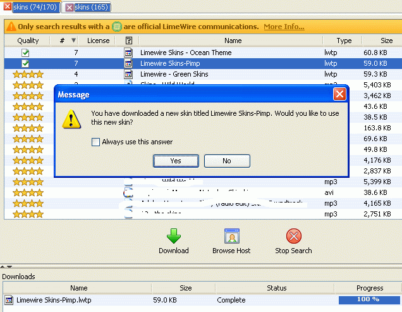Image resolution: width=402 pixels, height=312 pixels.
Task: Close the skins (74/170) tab
Action: 8,6
